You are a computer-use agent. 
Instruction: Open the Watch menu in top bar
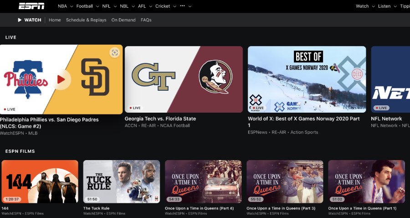[x=362, y=6]
